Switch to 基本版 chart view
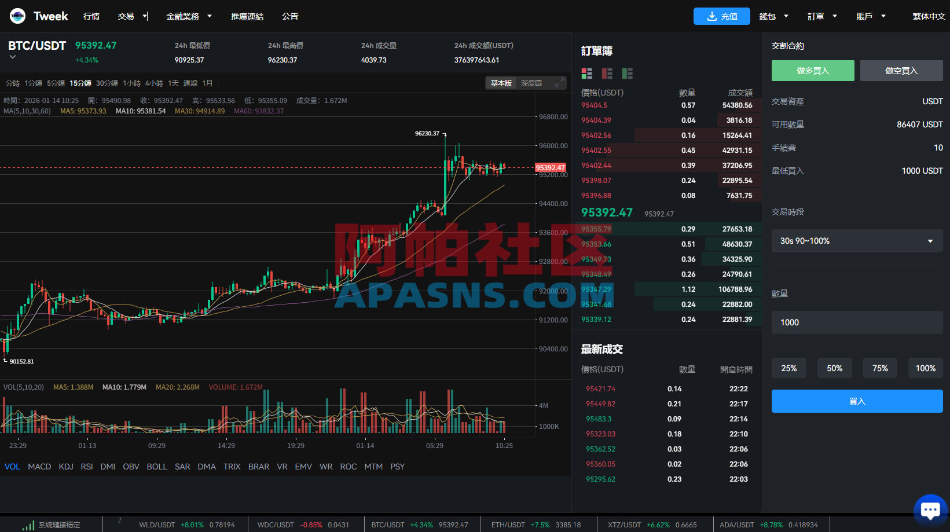This screenshot has width=950, height=532. pyautogui.click(x=501, y=83)
